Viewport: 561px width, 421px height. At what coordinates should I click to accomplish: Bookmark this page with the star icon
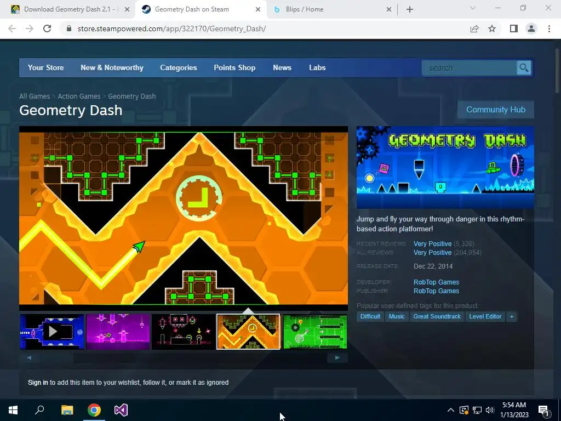click(x=492, y=29)
